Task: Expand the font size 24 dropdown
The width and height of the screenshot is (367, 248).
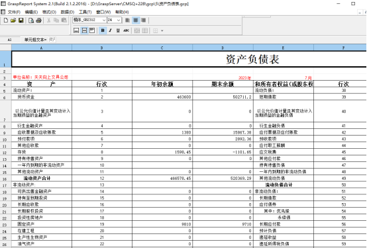Action: tap(119, 21)
